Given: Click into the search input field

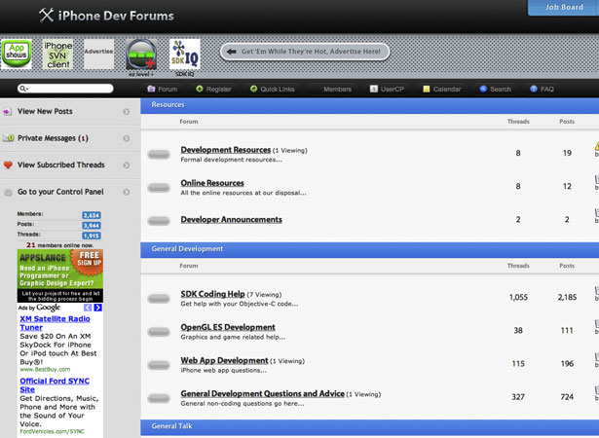Looking at the screenshot, I should tap(65, 89).
